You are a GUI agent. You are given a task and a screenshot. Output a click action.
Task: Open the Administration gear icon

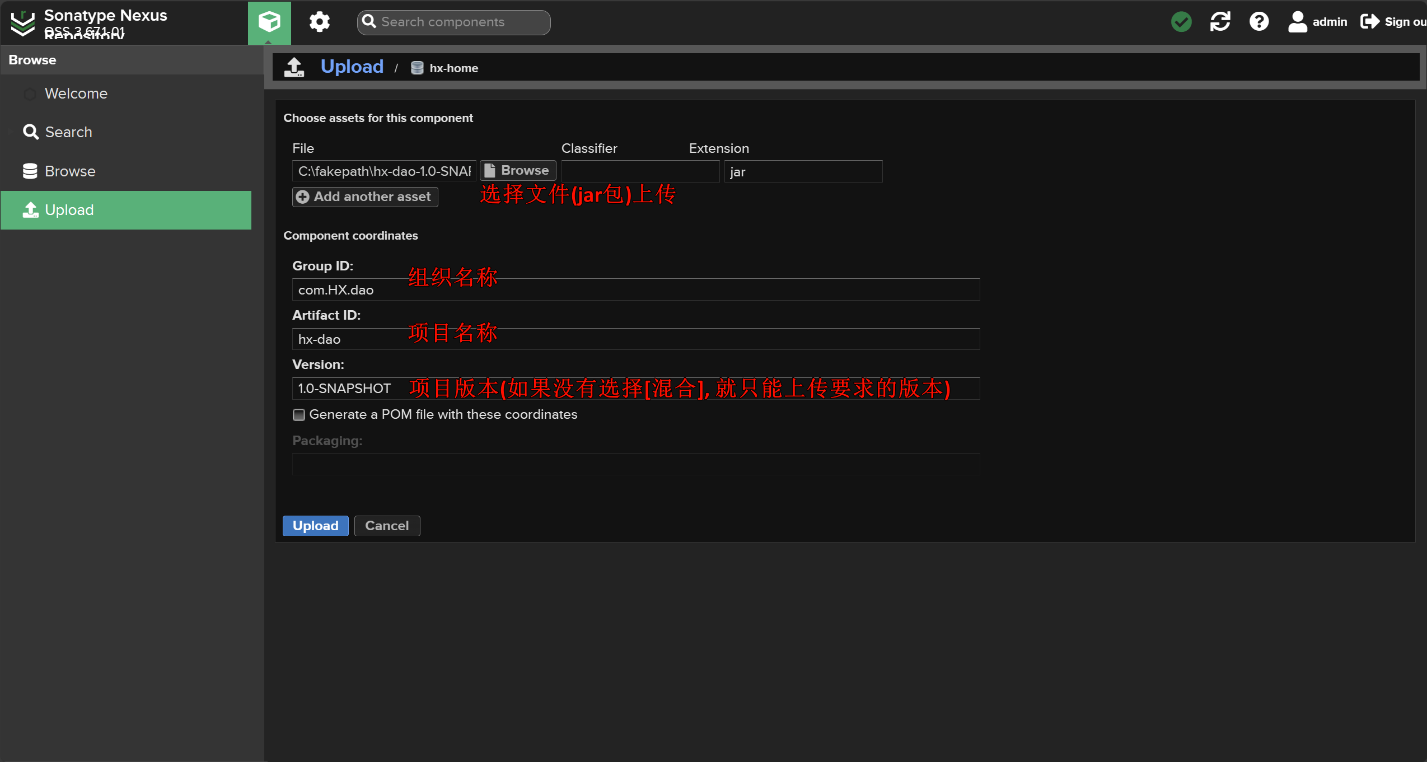tap(319, 22)
